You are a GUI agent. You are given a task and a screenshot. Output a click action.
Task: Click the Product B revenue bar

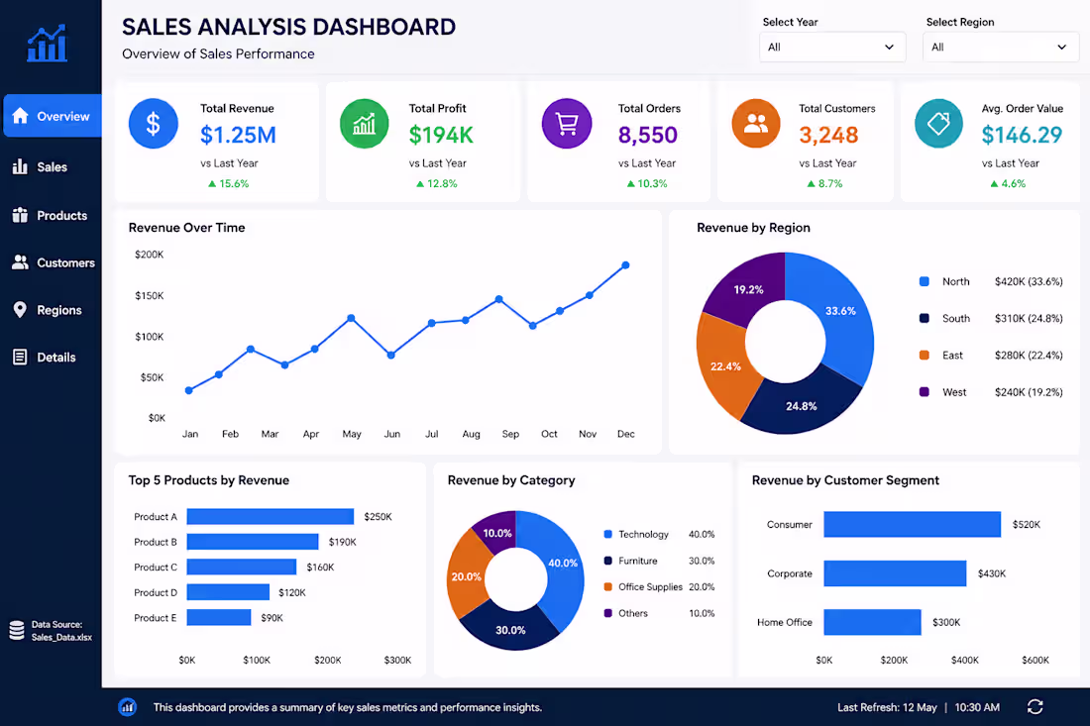(253, 541)
